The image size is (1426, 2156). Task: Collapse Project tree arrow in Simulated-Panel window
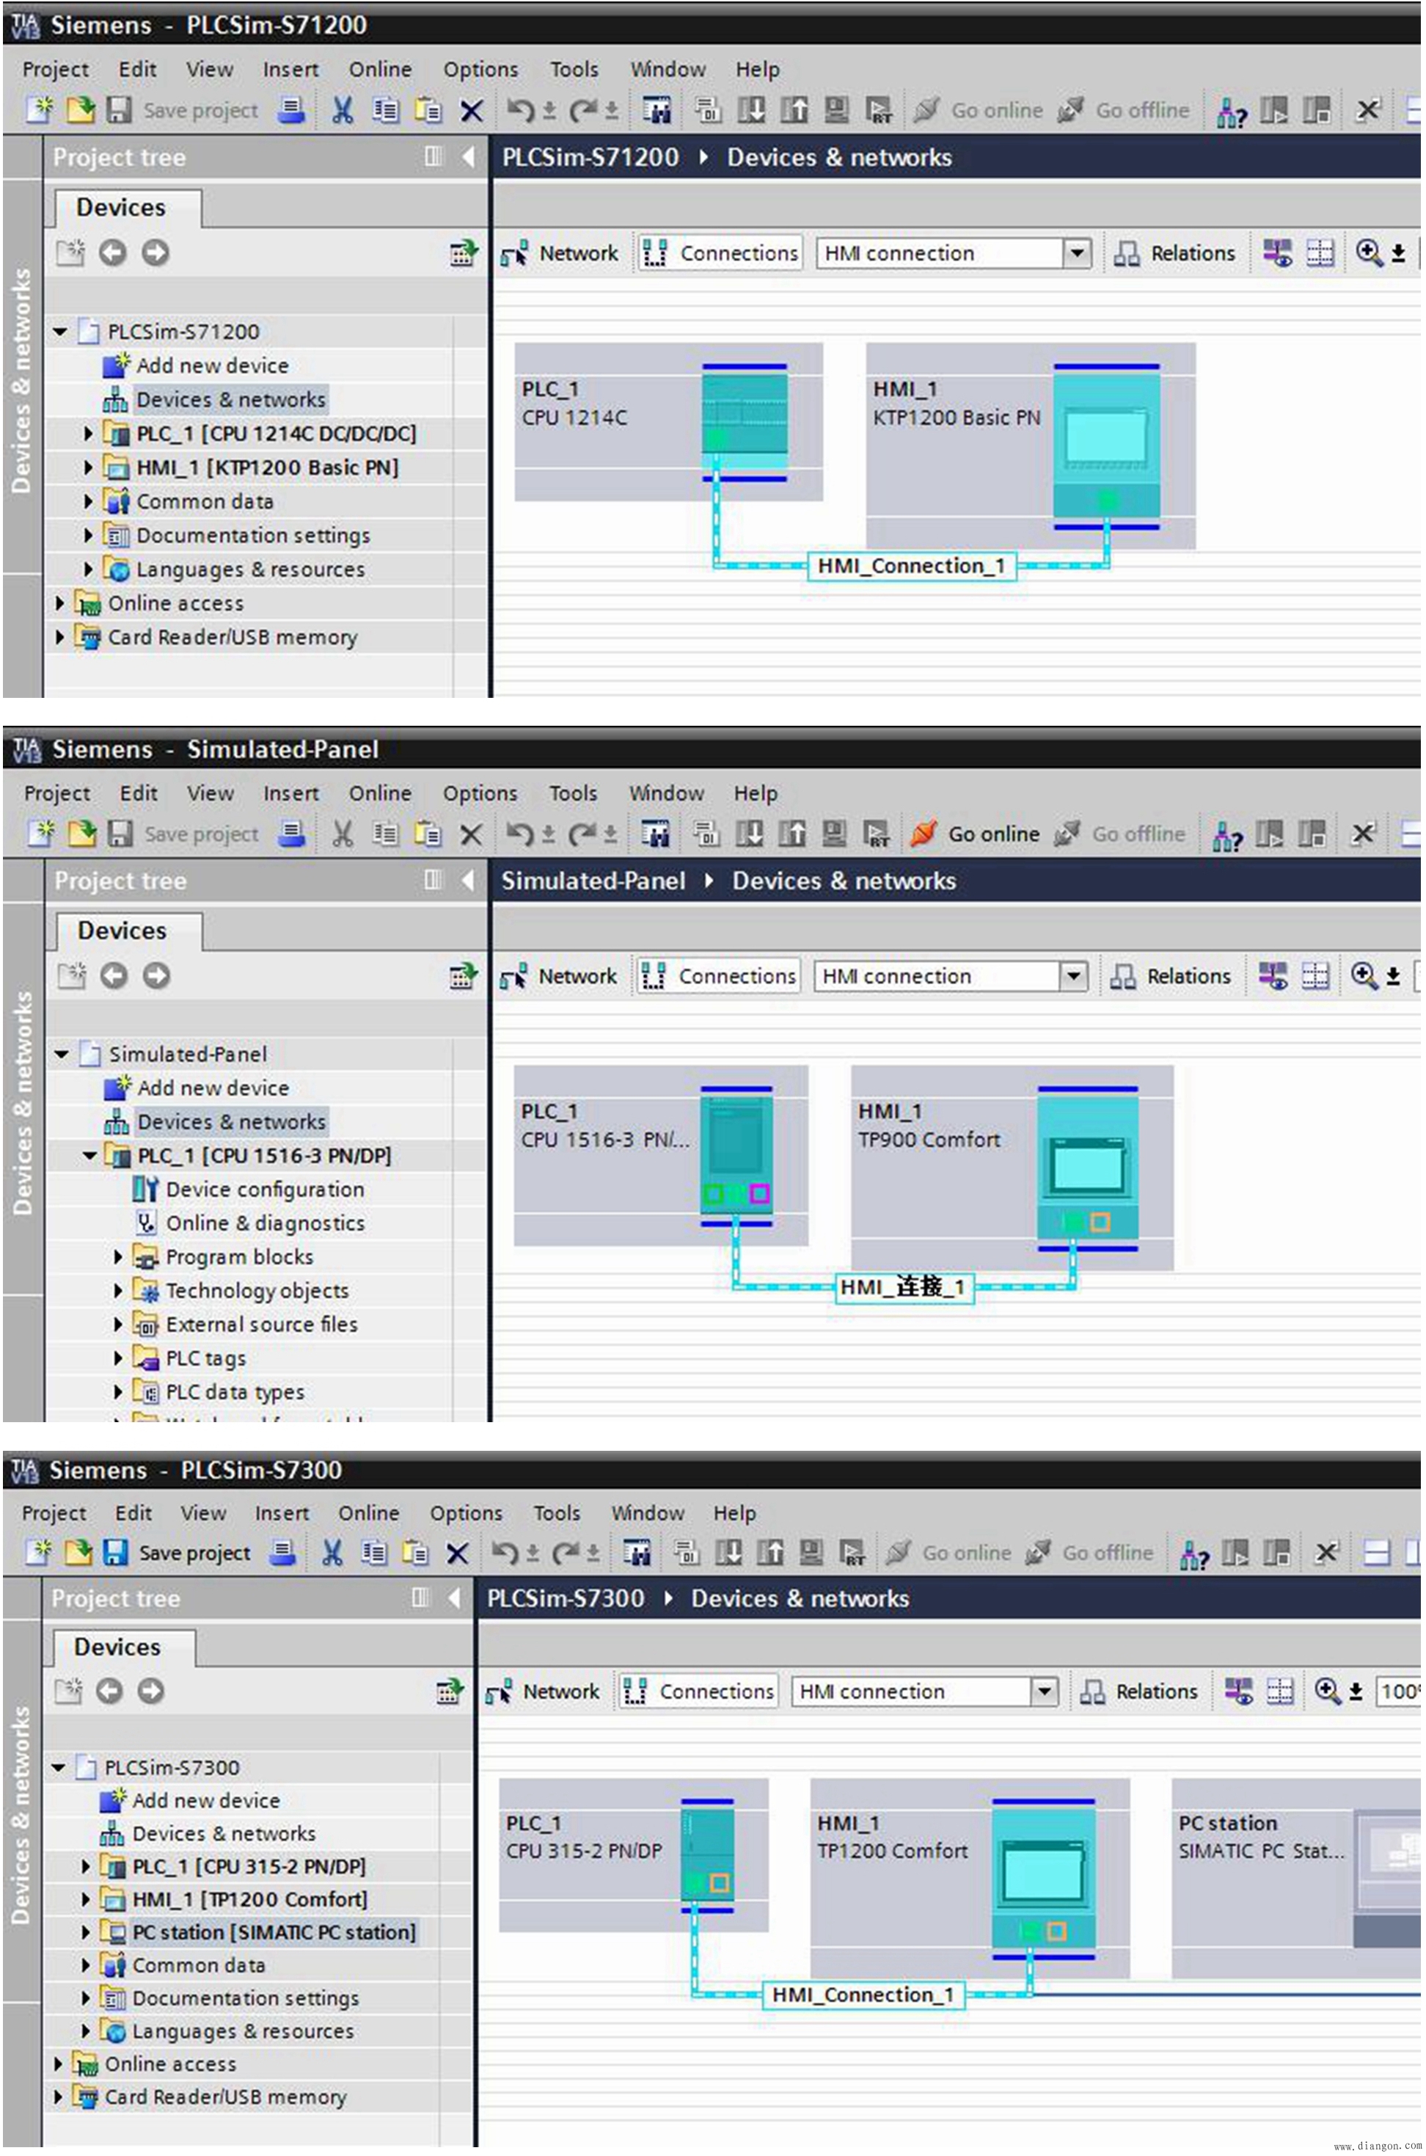(x=468, y=880)
